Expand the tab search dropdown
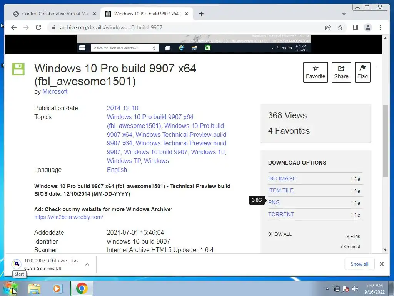 click(x=344, y=14)
